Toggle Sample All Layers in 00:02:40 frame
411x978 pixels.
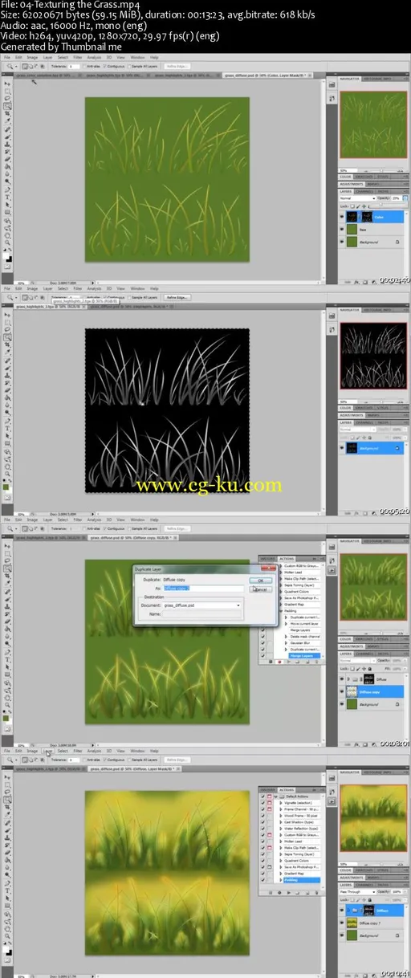coord(129,66)
